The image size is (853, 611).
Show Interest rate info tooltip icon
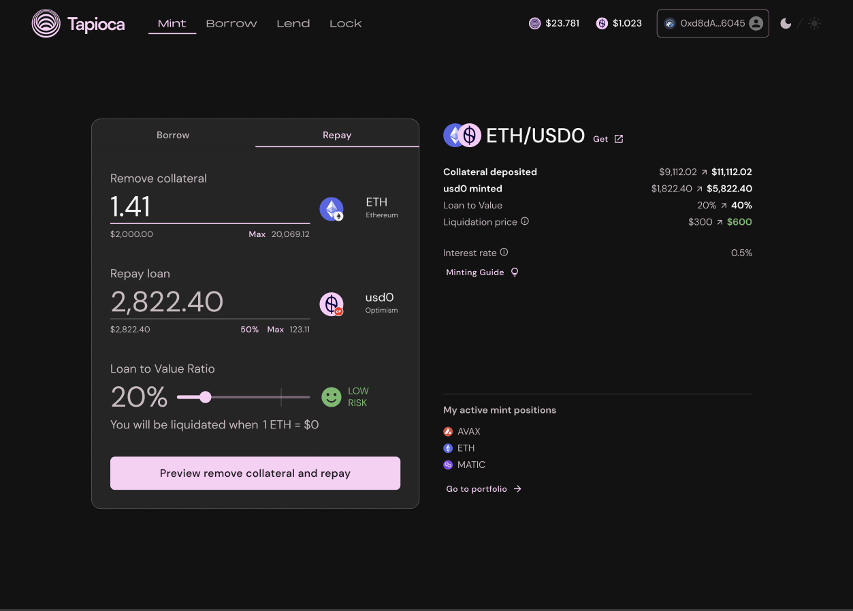coord(504,252)
